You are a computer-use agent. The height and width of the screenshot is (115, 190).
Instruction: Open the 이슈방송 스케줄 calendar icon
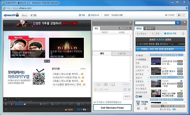point(138,103)
